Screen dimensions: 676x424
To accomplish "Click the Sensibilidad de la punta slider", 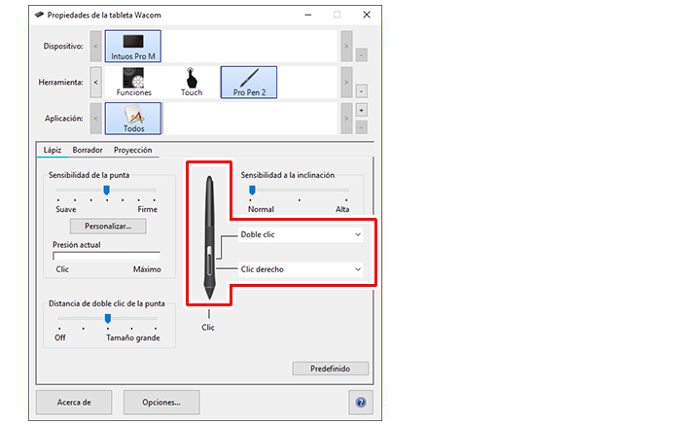I will click(106, 190).
